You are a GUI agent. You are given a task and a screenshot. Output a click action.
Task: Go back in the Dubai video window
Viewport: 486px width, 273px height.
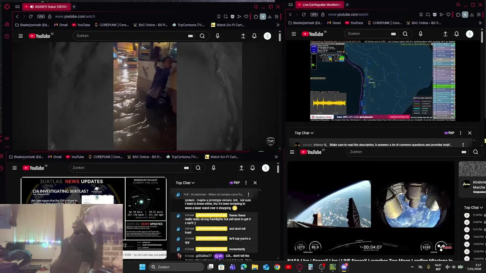pyautogui.click(x=17, y=16)
